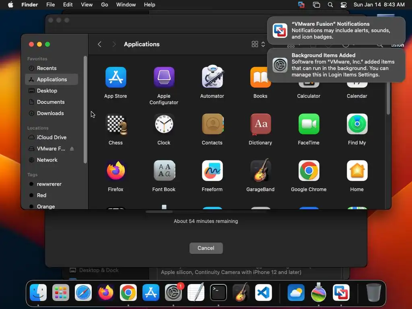
Task: Open TextEdit from the Dock
Action: click(196, 293)
